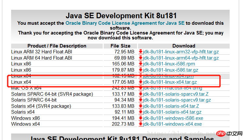Click the Java SE Development Kit 8u181 heading
The height and width of the screenshot is (140, 246).
pos(121,16)
